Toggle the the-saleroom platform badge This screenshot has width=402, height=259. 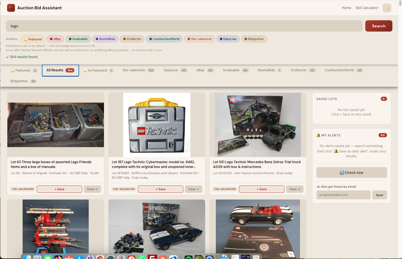199,39
